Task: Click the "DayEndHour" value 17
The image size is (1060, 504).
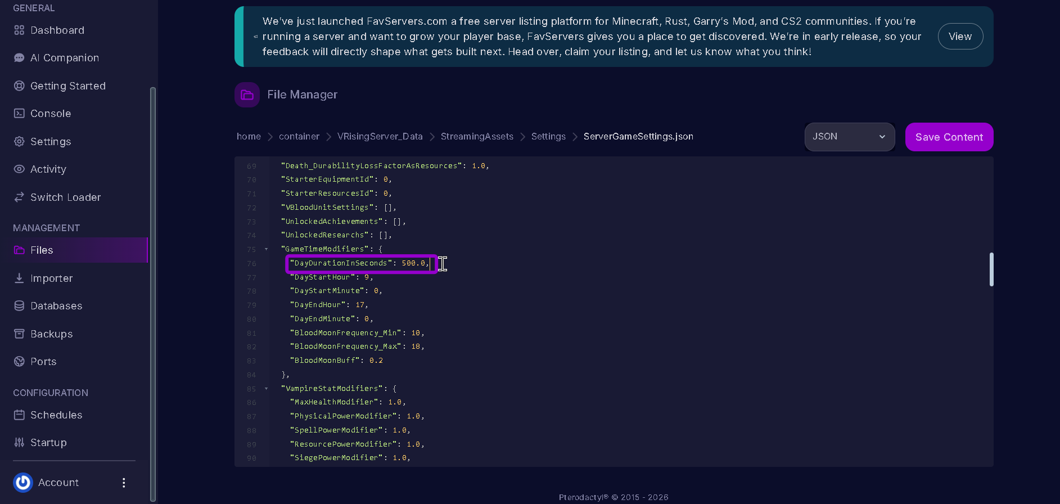Action: (360, 305)
